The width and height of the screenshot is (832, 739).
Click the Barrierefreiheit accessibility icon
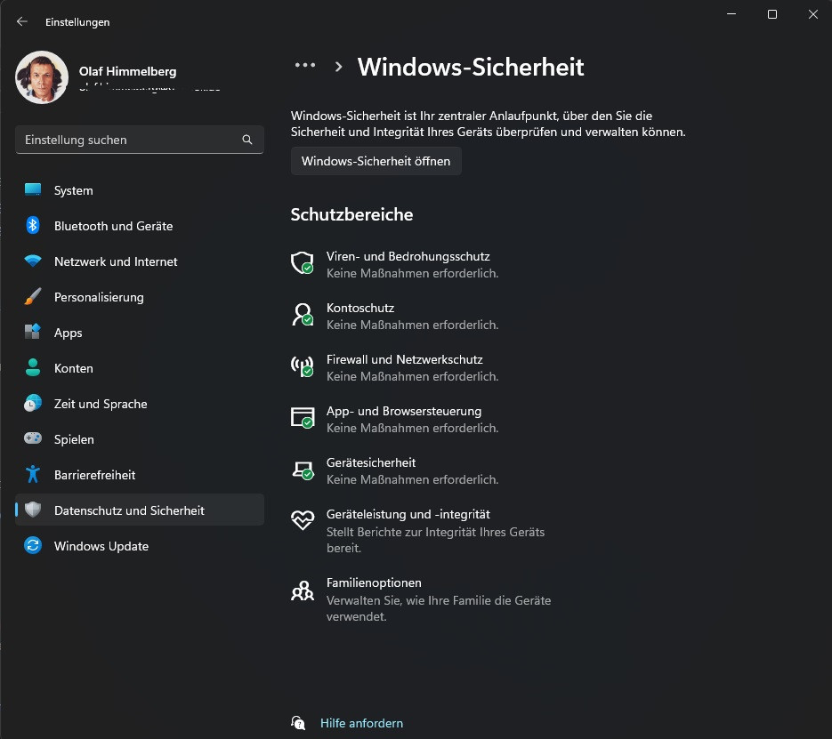click(33, 475)
